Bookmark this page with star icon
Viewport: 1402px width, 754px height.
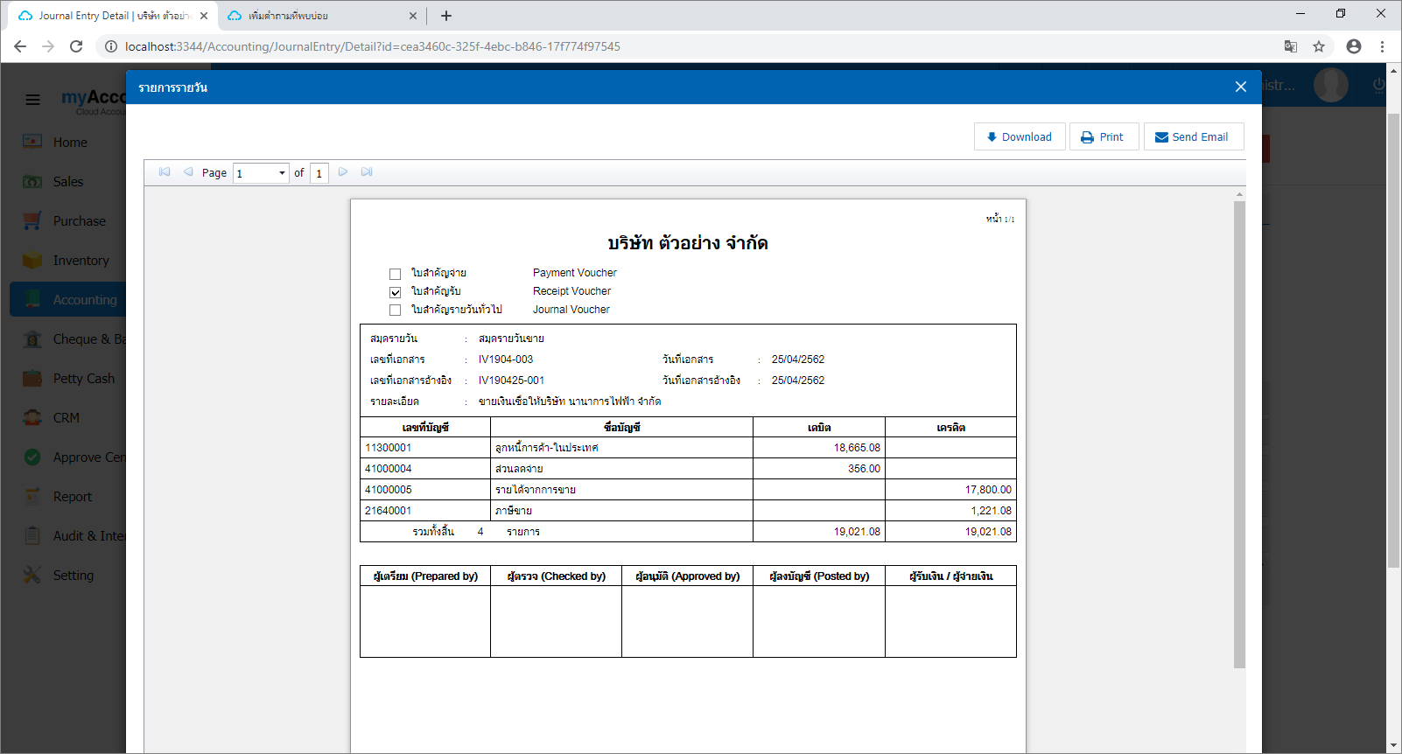(1319, 46)
